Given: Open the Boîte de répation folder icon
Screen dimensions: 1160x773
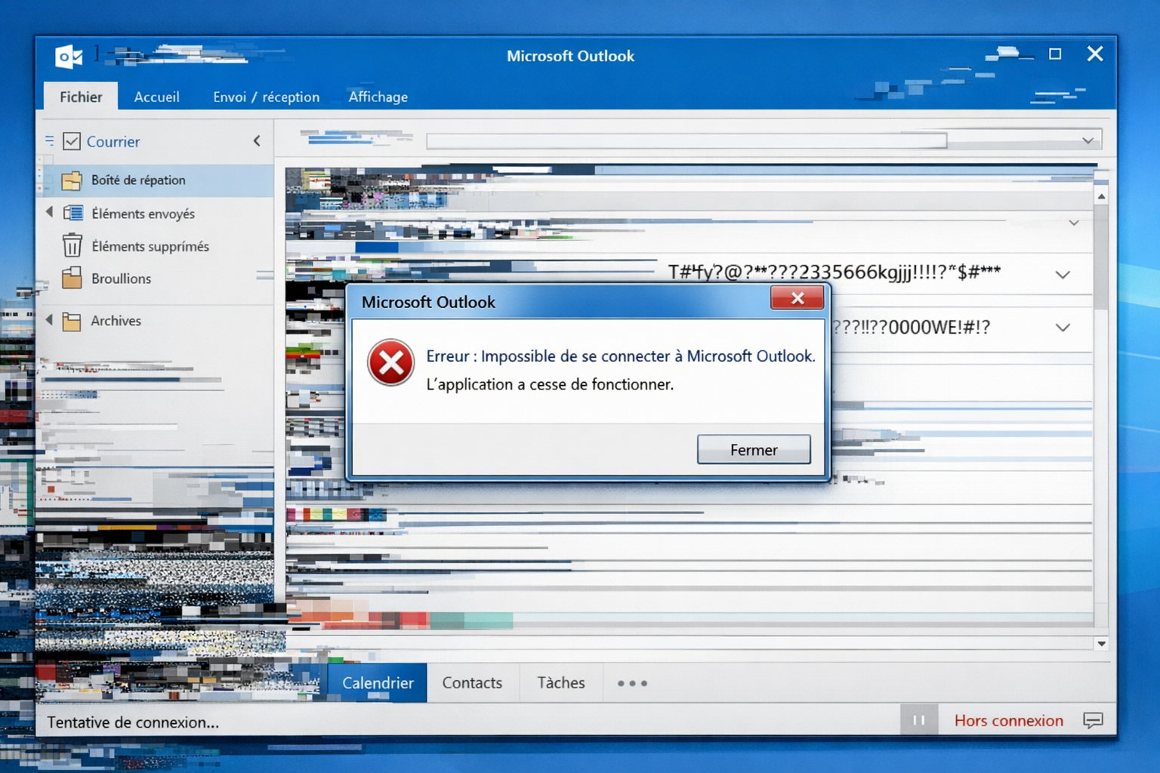Looking at the screenshot, I should (72, 180).
